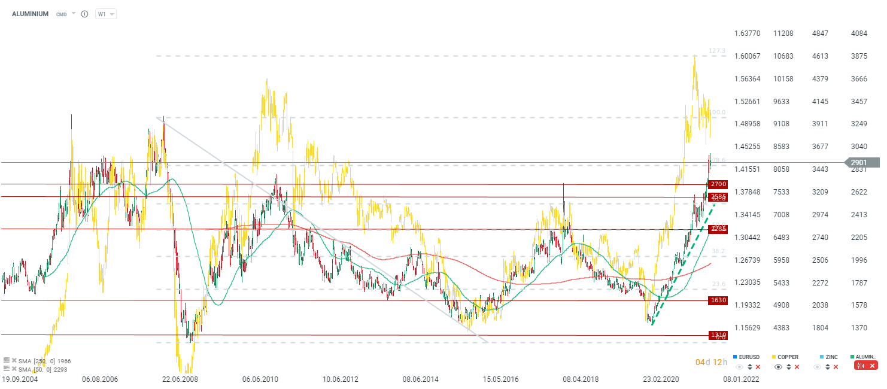Viewport: 887px width, 389px height.
Task: Open the instrument info icon next to CMD
Action: (x=84, y=14)
